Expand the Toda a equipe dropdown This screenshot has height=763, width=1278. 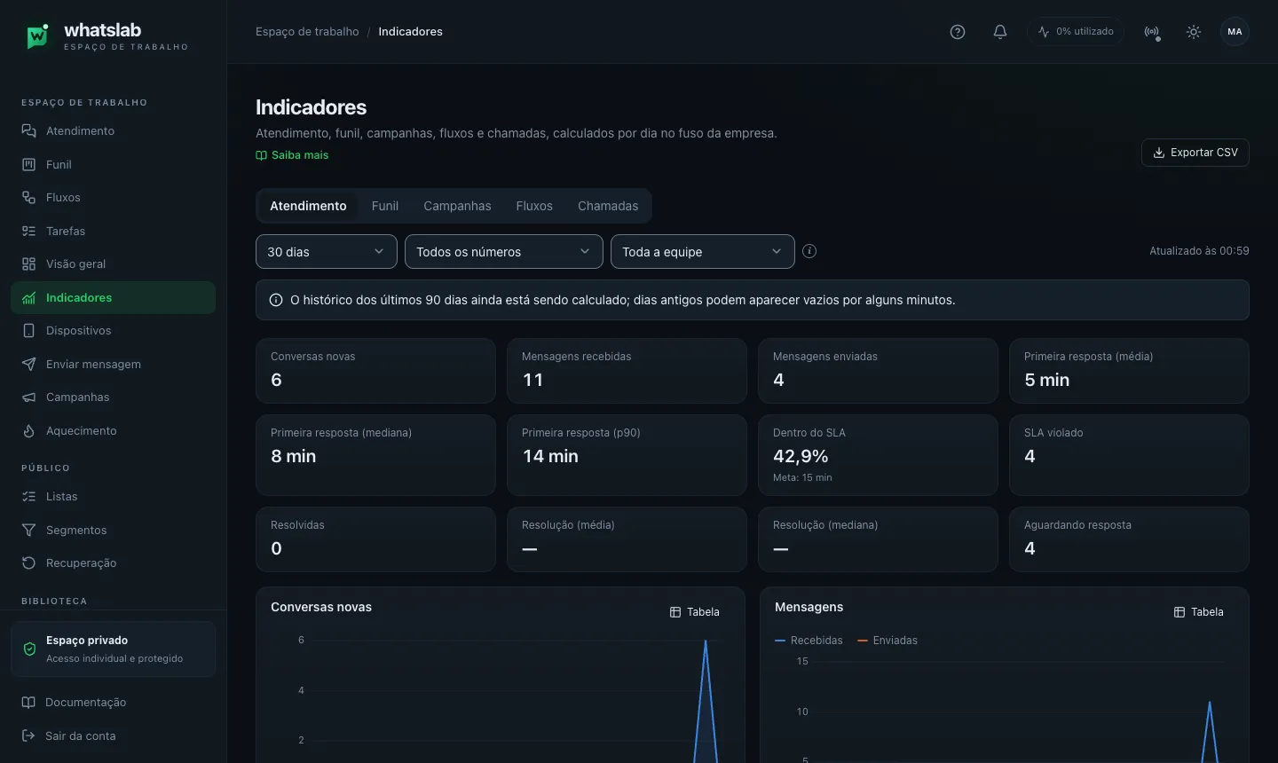click(703, 252)
